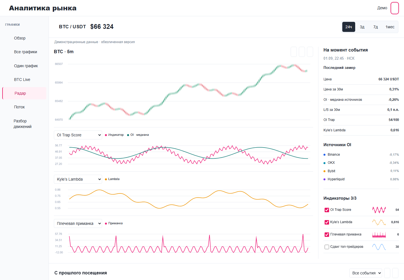The width and height of the screenshot is (404, 280).
Task: Click the Индикатор legend entry
Action: pyautogui.click(x=114, y=135)
